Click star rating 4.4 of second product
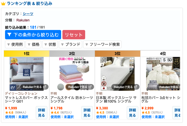Viewport: 187px width, 126px height. point(55,112)
